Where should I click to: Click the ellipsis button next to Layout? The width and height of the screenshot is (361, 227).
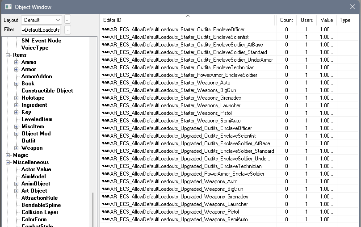[67, 20]
